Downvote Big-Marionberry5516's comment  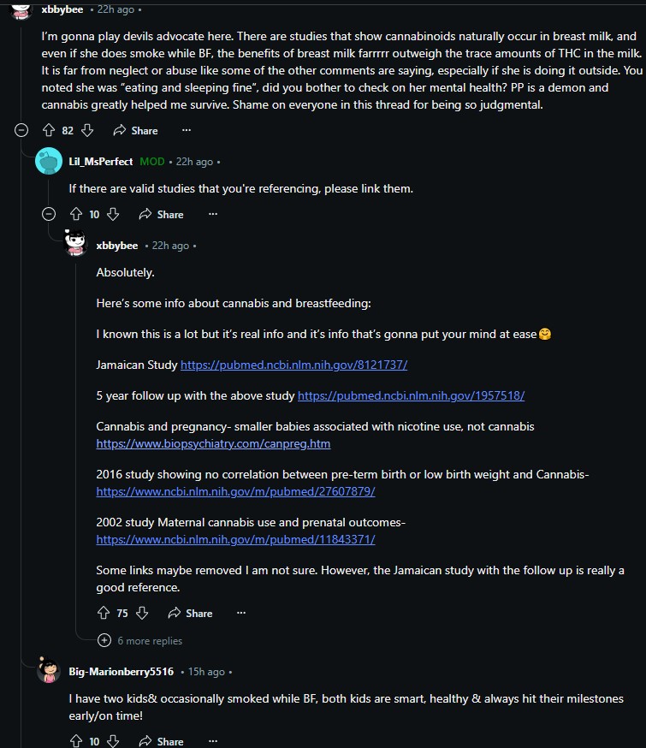113,741
